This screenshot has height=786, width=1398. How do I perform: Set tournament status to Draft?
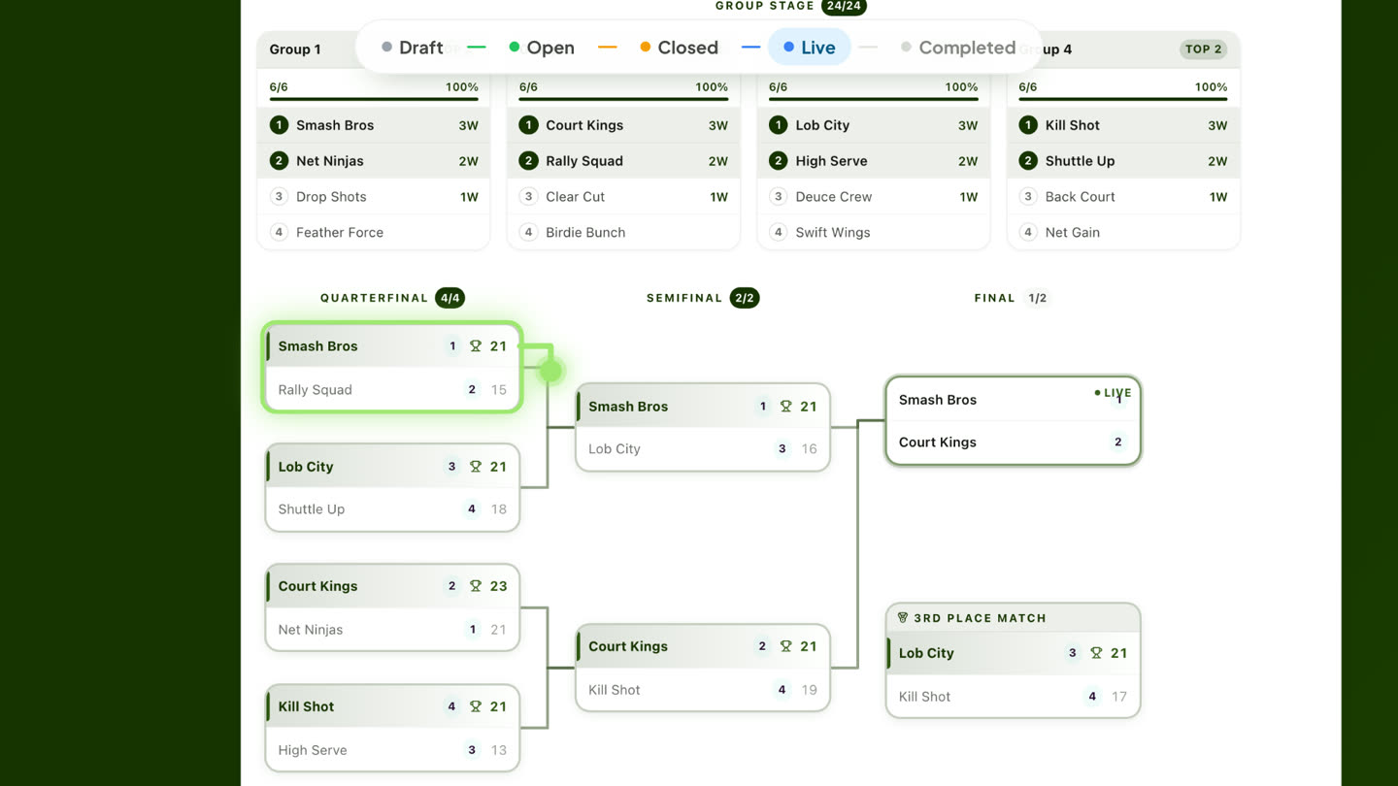(x=413, y=48)
